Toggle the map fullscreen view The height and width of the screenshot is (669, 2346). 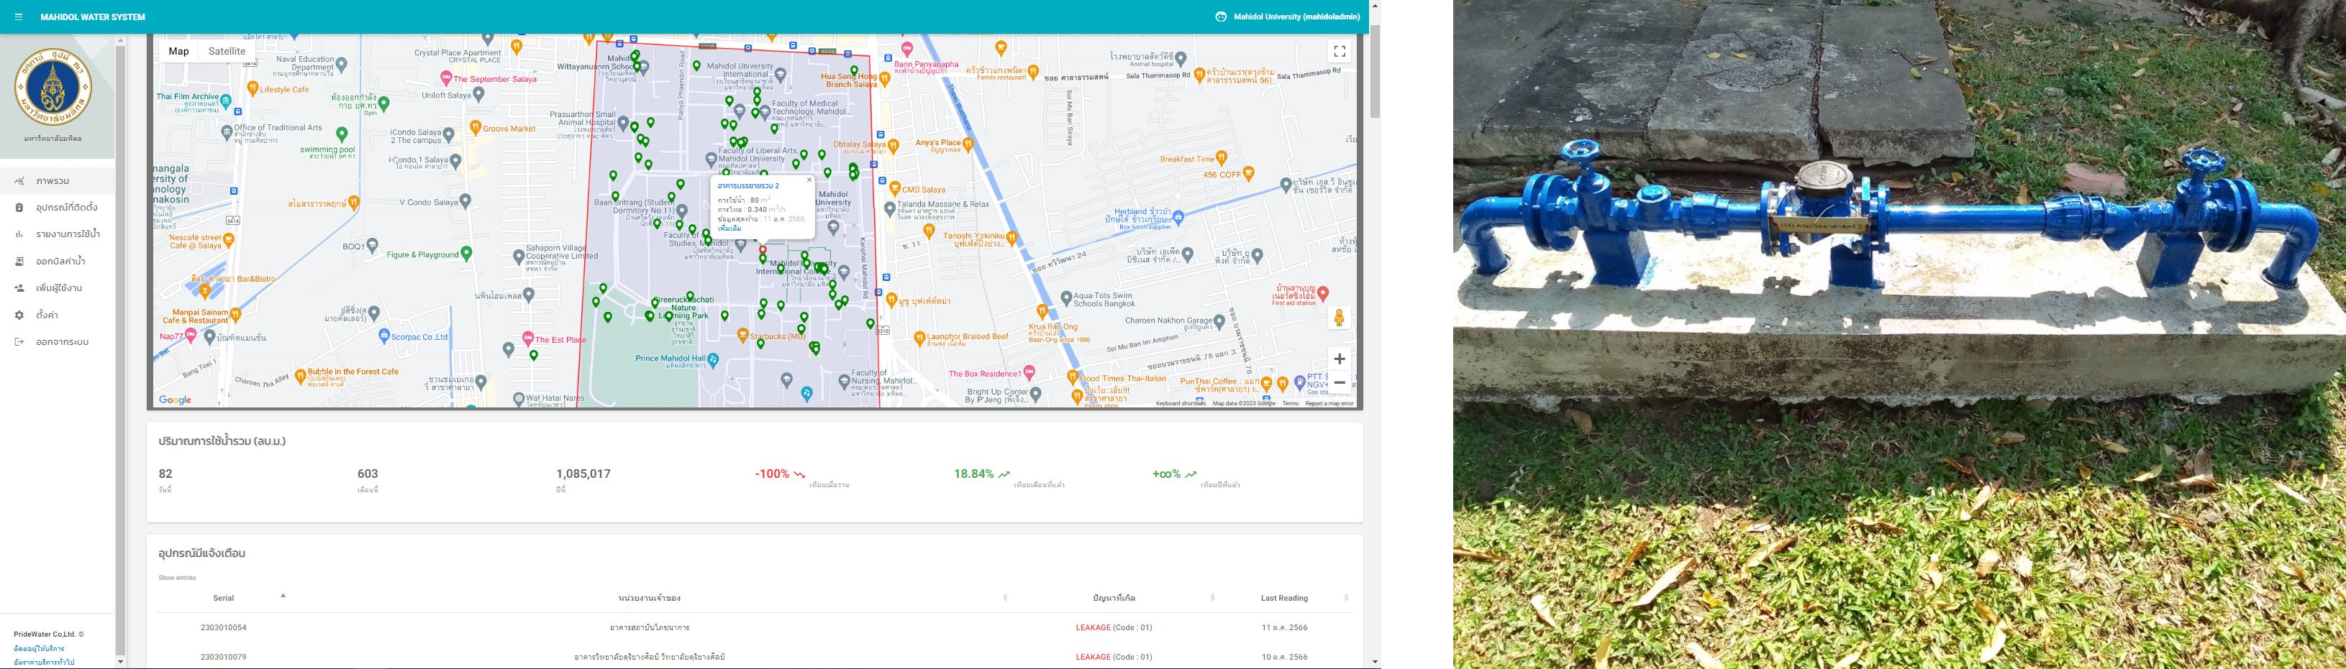click(x=1339, y=52)
